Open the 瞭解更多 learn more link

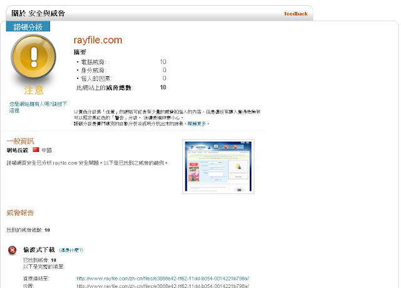pos(197,124)
